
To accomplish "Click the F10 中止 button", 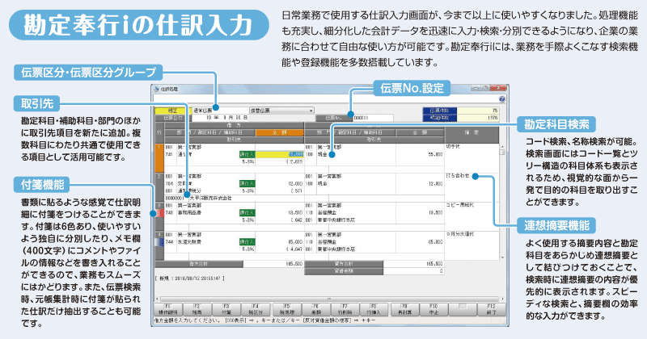I will coord(433,310).
